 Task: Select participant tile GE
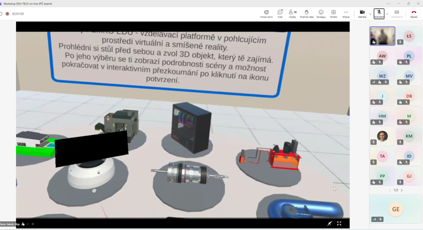tap(396, 209)
